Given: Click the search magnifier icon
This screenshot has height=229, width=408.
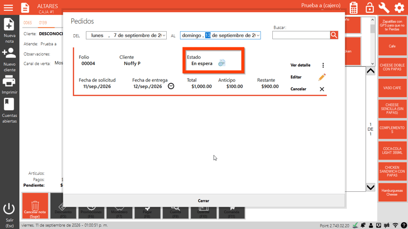Looking at the screenshot, I should coord(334,35).
